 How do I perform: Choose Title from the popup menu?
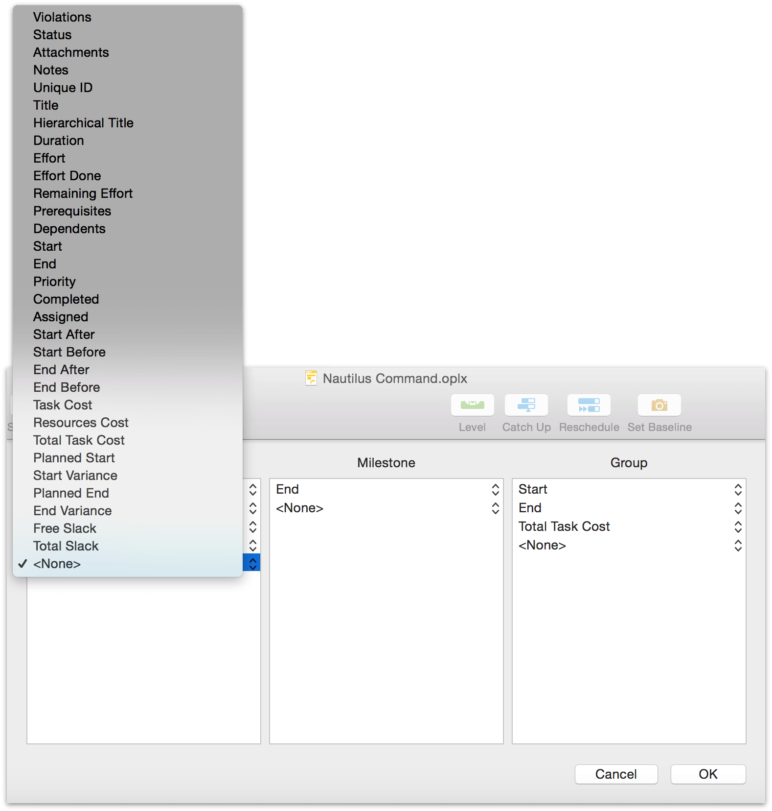click(x=128, y=105)
